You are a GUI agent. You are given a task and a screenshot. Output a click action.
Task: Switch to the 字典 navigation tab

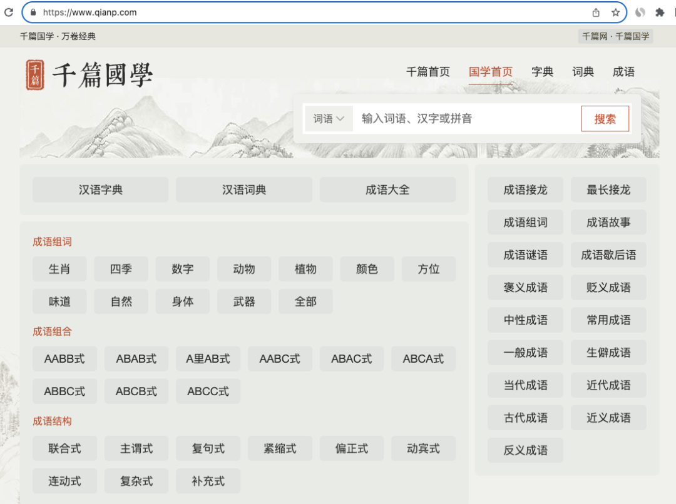point(542,72)
